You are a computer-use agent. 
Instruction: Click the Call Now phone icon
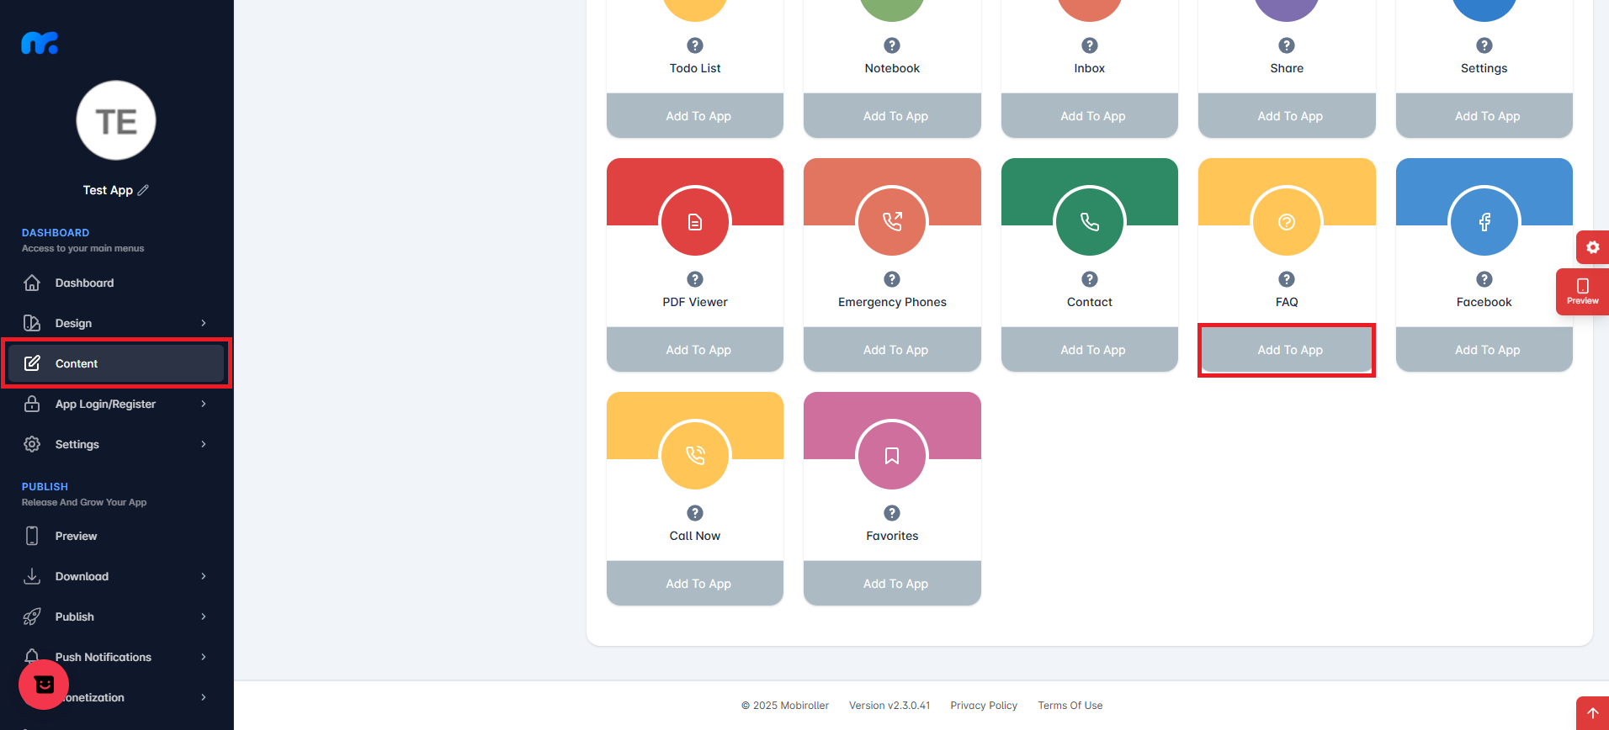coord(695,456)
